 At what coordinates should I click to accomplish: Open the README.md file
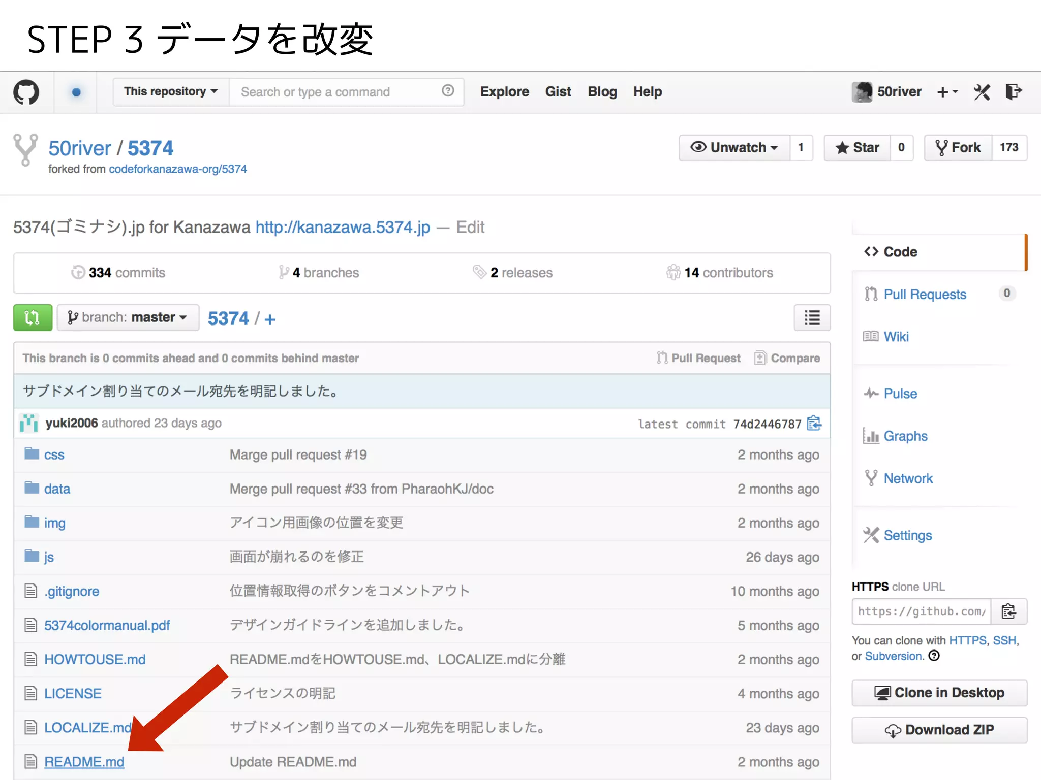point(84,762)
